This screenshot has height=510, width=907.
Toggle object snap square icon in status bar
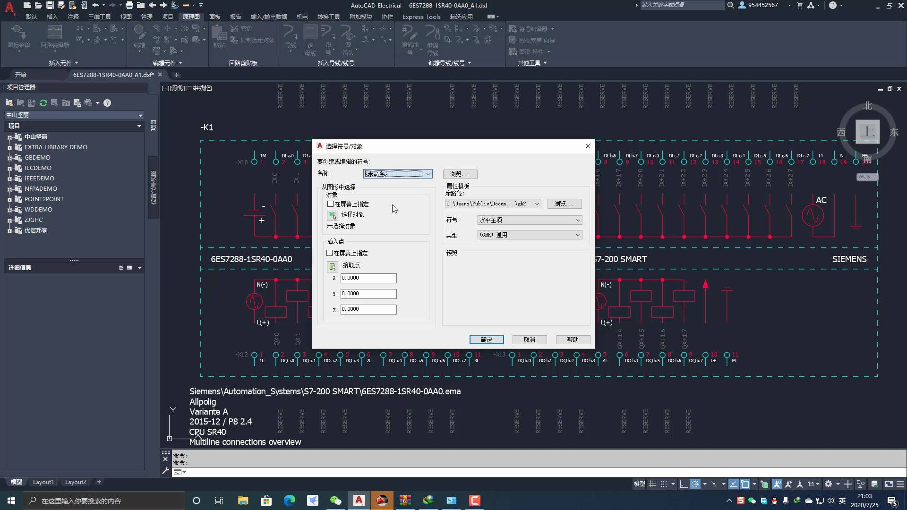(745, 484)
